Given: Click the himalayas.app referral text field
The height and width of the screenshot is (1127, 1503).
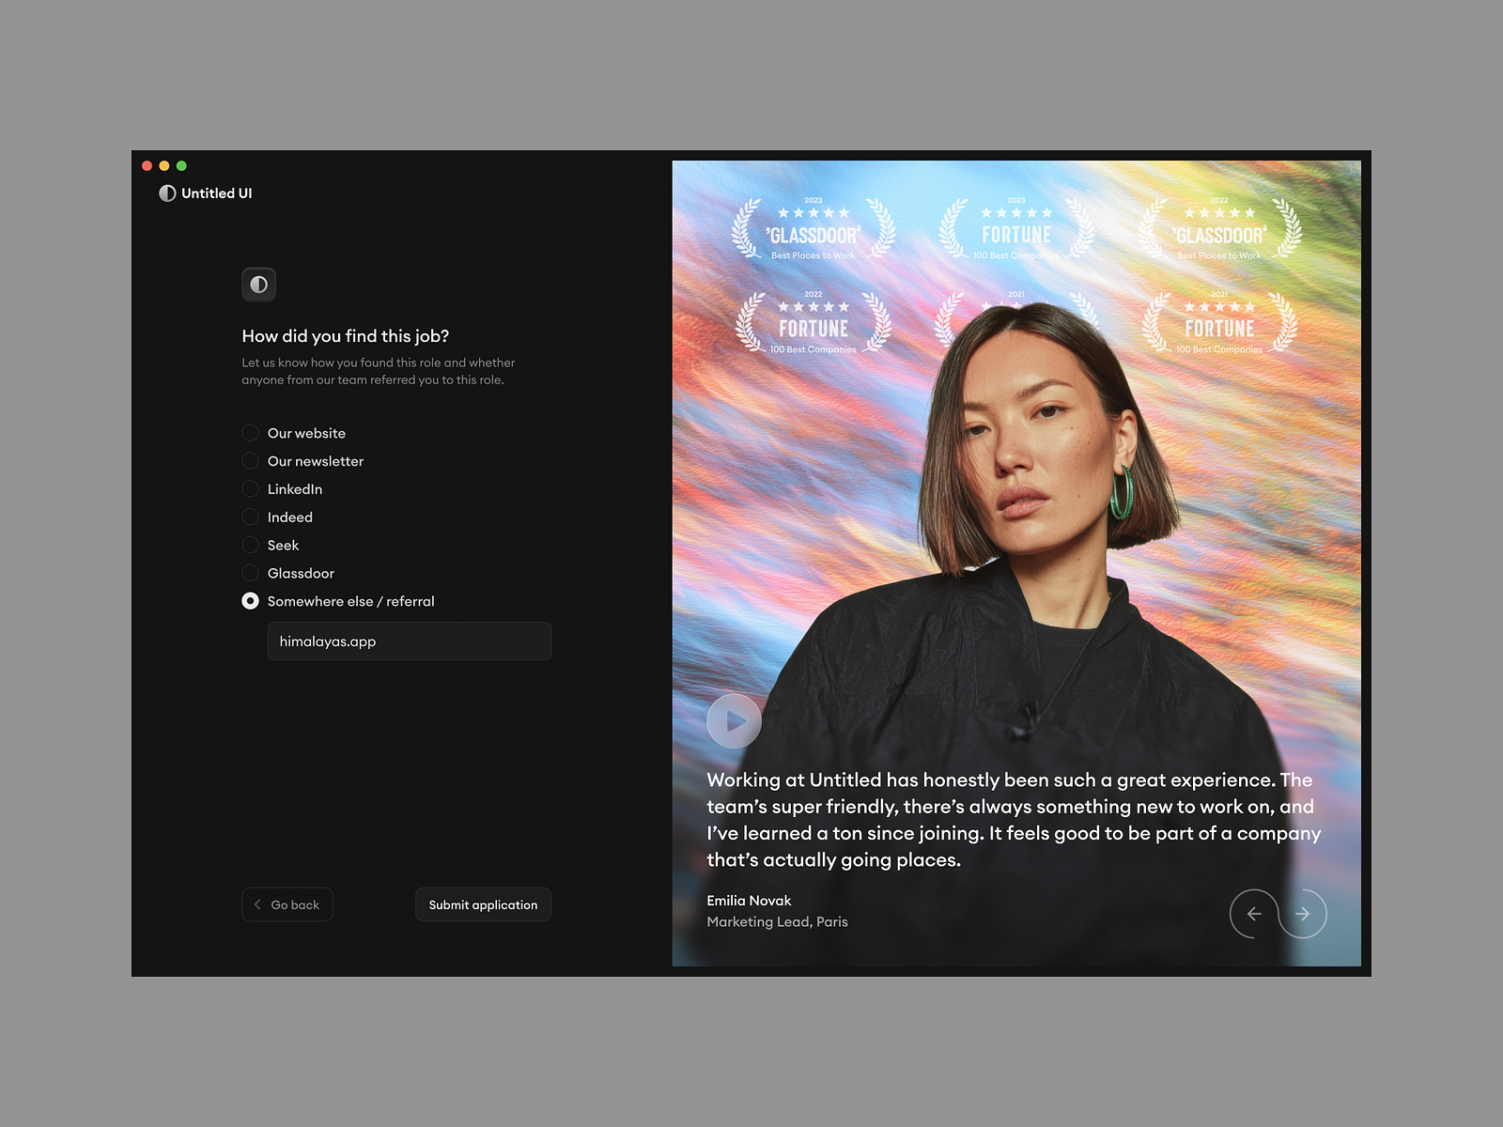Looking at the screenshot, I should click(409, 641).
